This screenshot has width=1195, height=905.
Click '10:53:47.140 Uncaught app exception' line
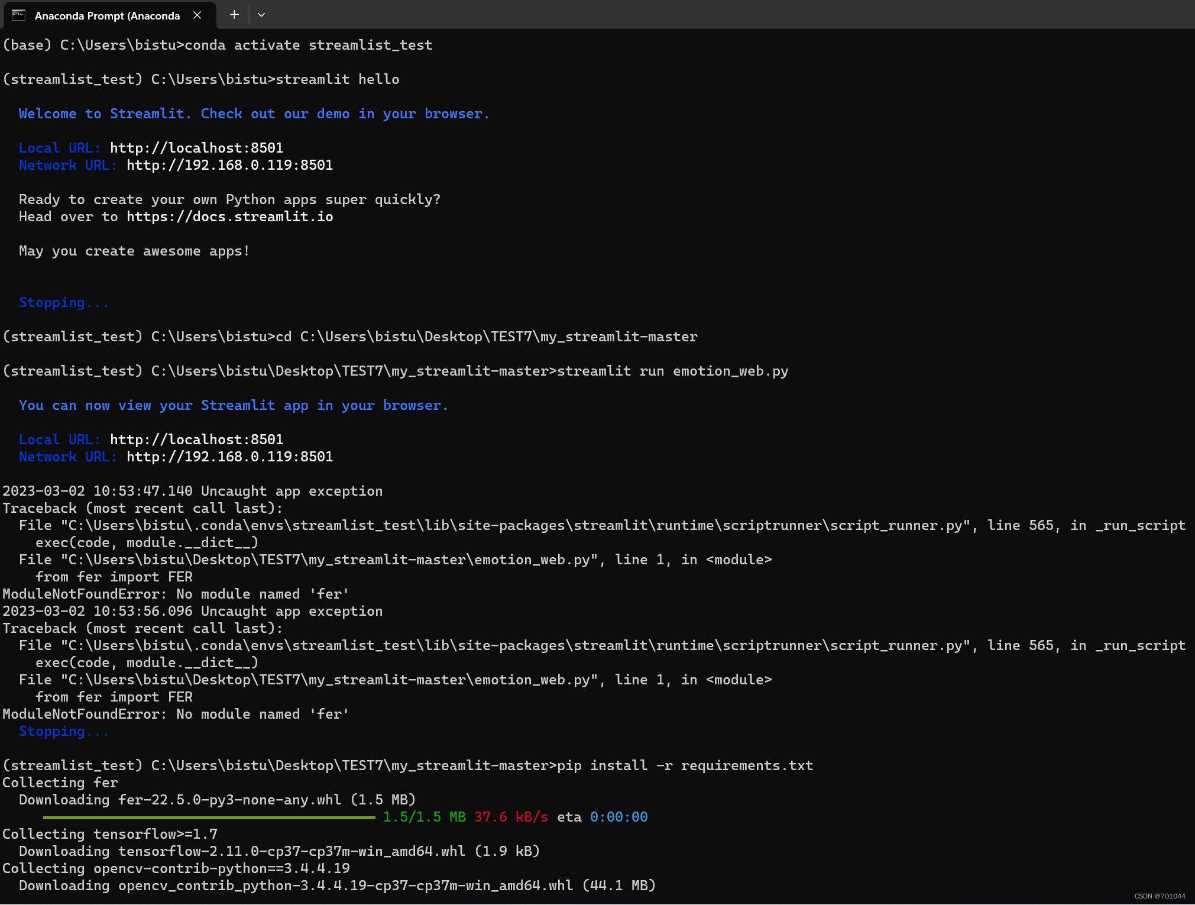click(193, 491)
